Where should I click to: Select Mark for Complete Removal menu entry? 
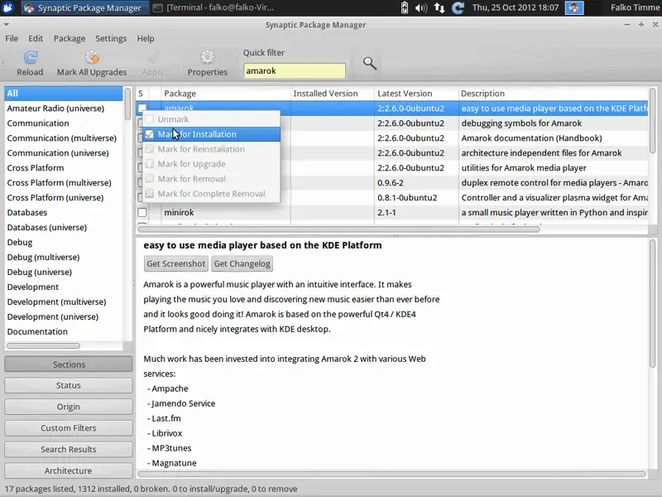pos(212,194)
